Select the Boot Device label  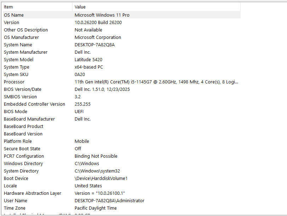pos(16,178)
